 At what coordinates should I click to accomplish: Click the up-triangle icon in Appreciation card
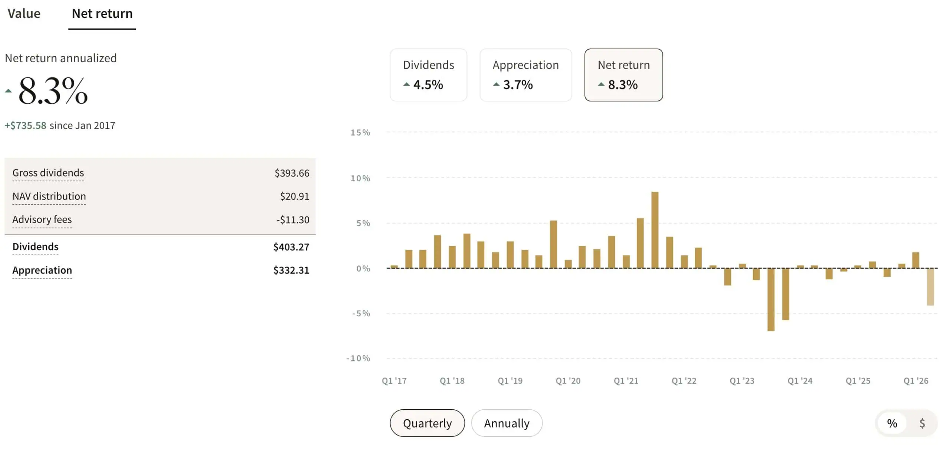[496, 85]
